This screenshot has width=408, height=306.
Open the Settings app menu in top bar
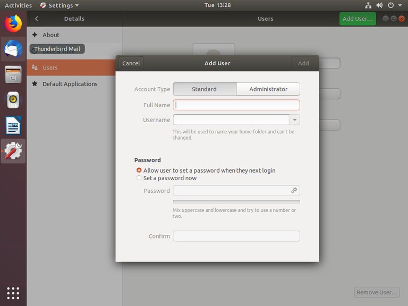59,5
